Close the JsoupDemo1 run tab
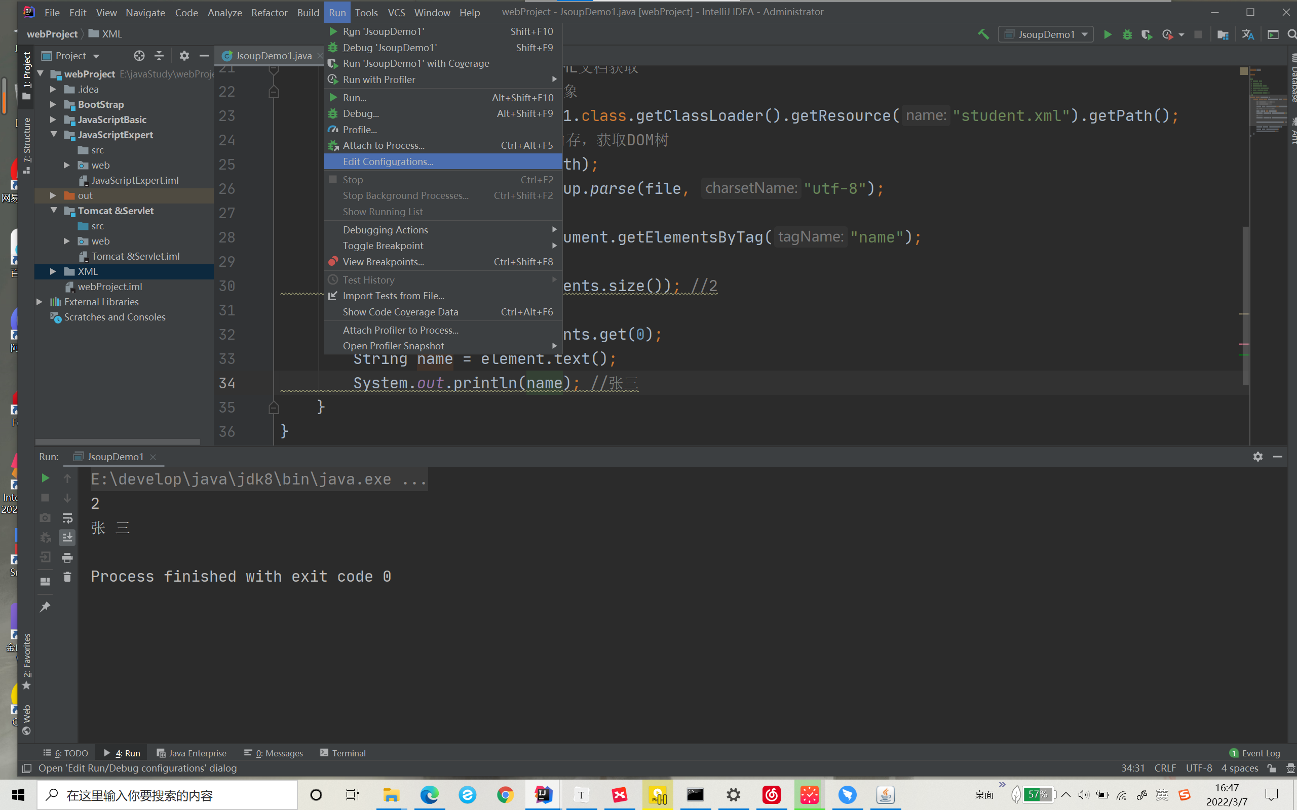 pyautogui.click(x=154, y=457)
